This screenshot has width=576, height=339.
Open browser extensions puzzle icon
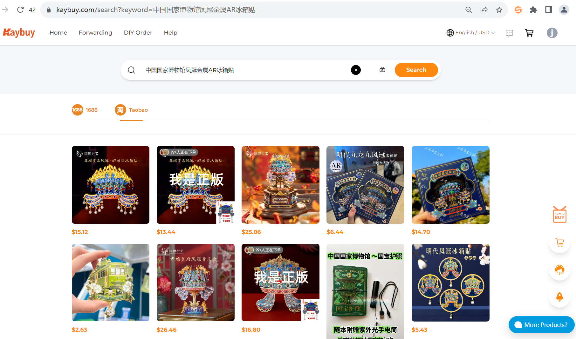tap(533, 10)
